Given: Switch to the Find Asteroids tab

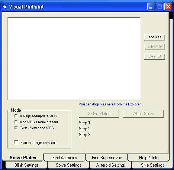Looking at the screenshot, I should (x=65, y=158).
